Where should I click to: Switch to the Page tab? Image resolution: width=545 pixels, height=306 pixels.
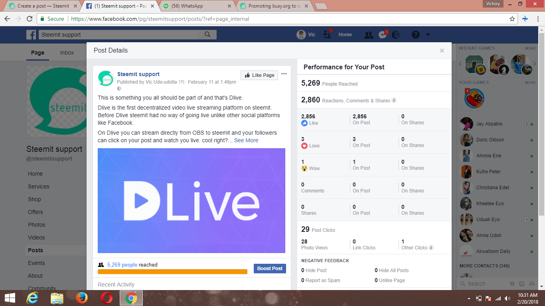coord(38,53)
